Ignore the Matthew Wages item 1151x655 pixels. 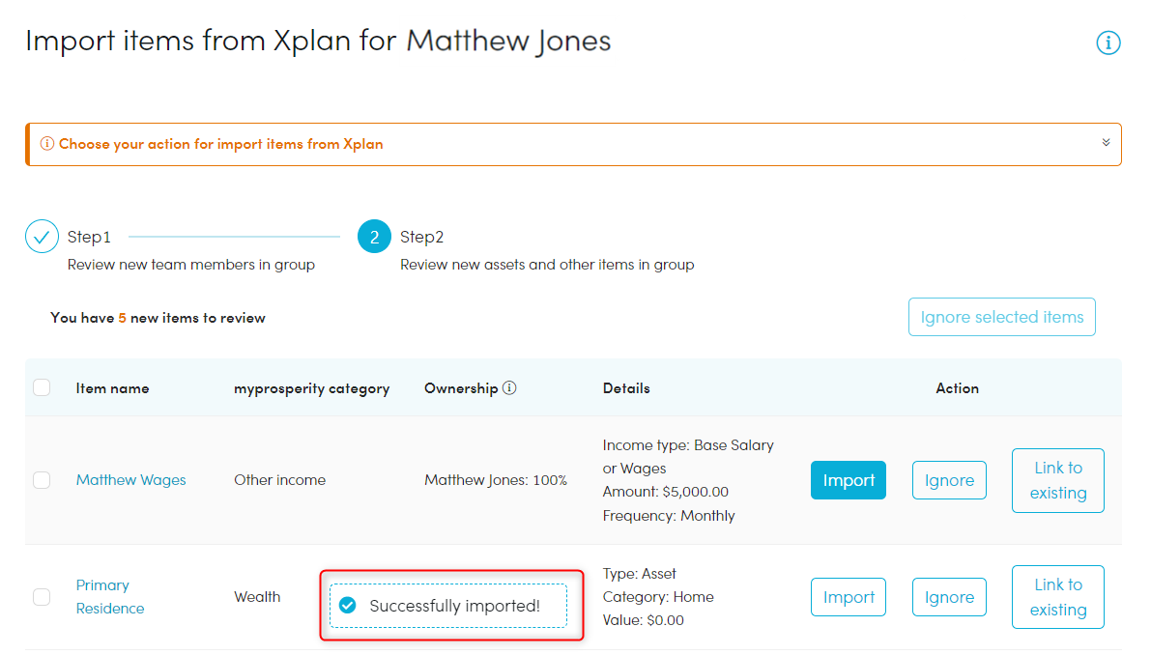point(948,480)
